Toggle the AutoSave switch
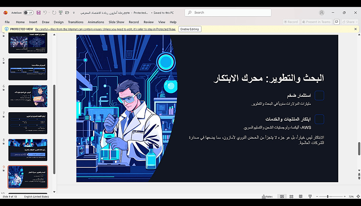This screenshot has width=361, height=206. (28, 13)
